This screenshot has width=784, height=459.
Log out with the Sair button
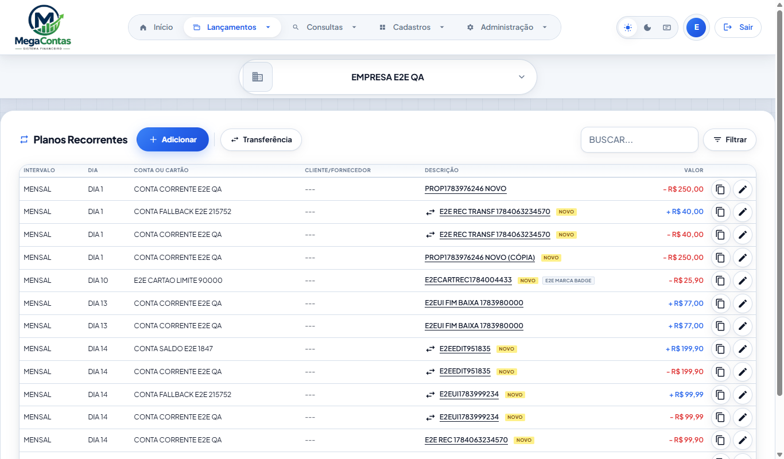click(x=738, y=27)
